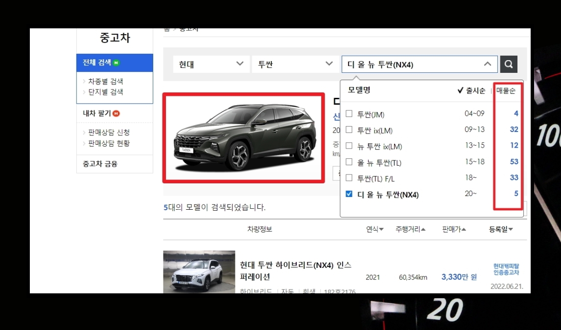Click the 현대캐피탈 인증중고차 badge
This screenshot has width=561, height=330.
[506, 269]
